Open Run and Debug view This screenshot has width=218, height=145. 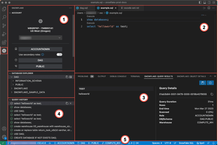coord(4,34)
